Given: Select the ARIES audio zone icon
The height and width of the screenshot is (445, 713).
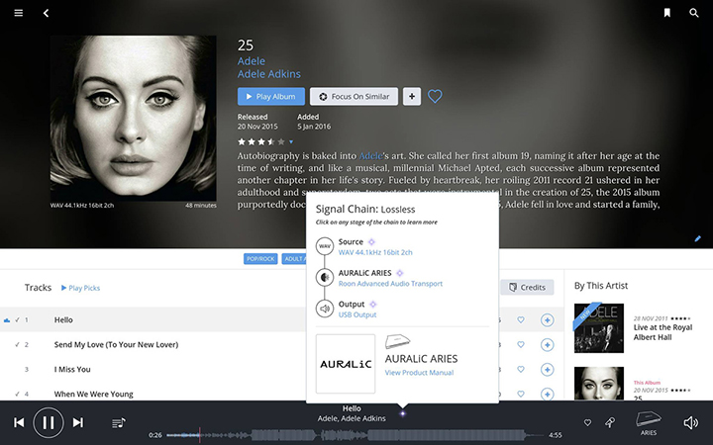Looking at the screenshot, I should [649, 423].
